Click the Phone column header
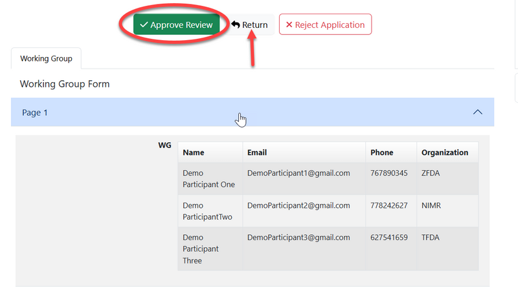 [381, 153]
